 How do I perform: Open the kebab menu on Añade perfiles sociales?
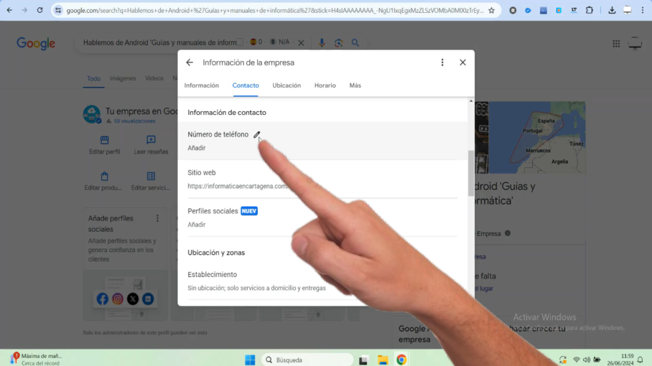[156, 219]
